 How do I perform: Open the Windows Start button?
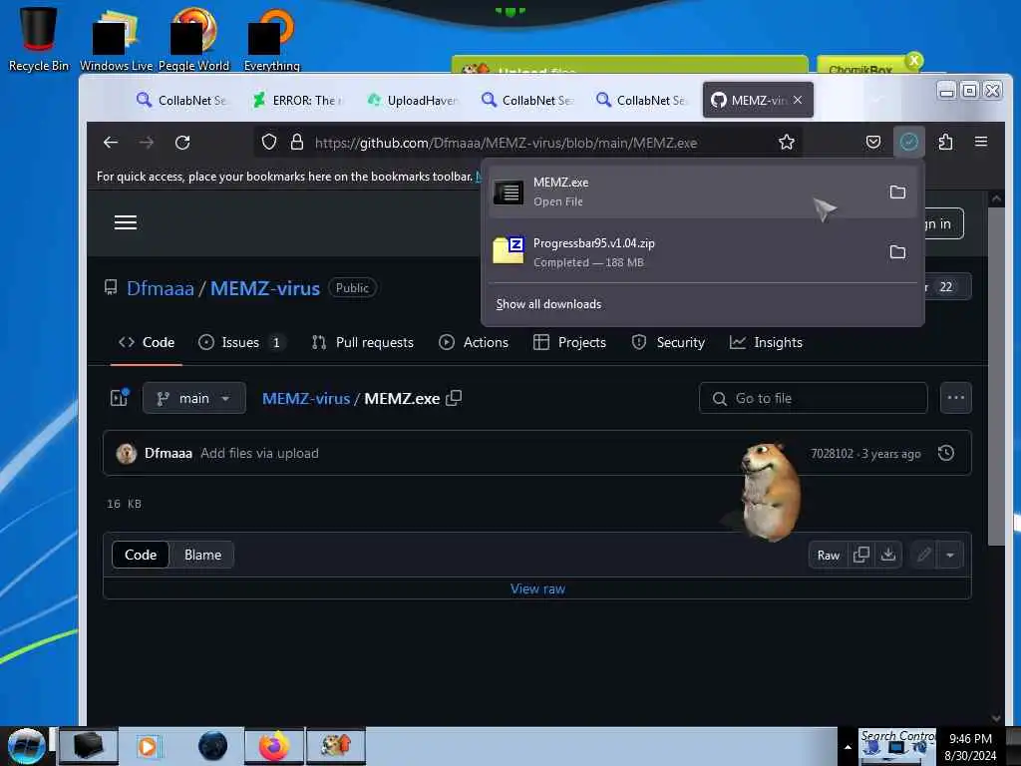pos(26,746)
